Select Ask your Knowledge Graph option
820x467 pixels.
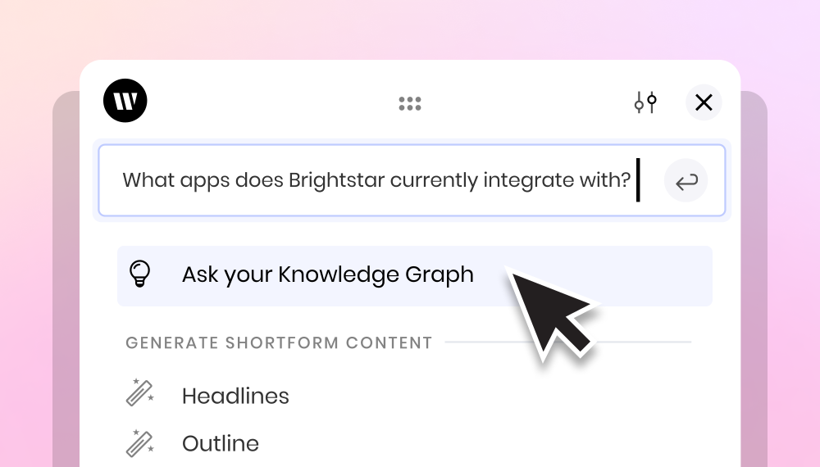415,276
